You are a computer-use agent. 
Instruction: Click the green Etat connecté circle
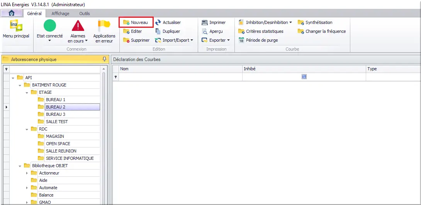tap(50, 26)
